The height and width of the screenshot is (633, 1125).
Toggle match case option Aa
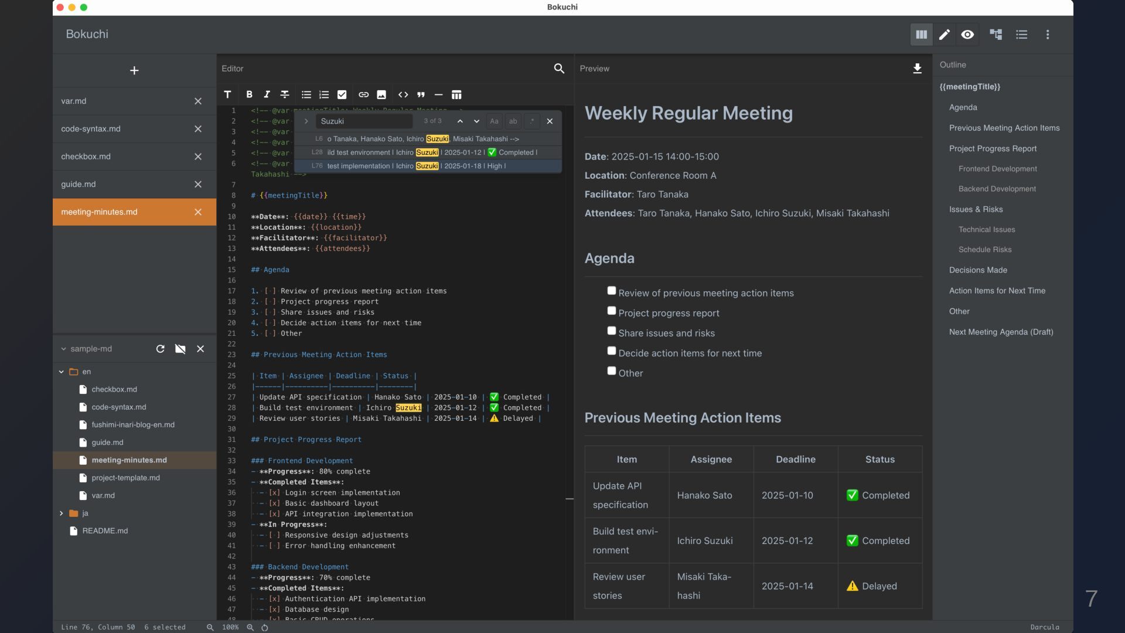[x=494, y=121]
